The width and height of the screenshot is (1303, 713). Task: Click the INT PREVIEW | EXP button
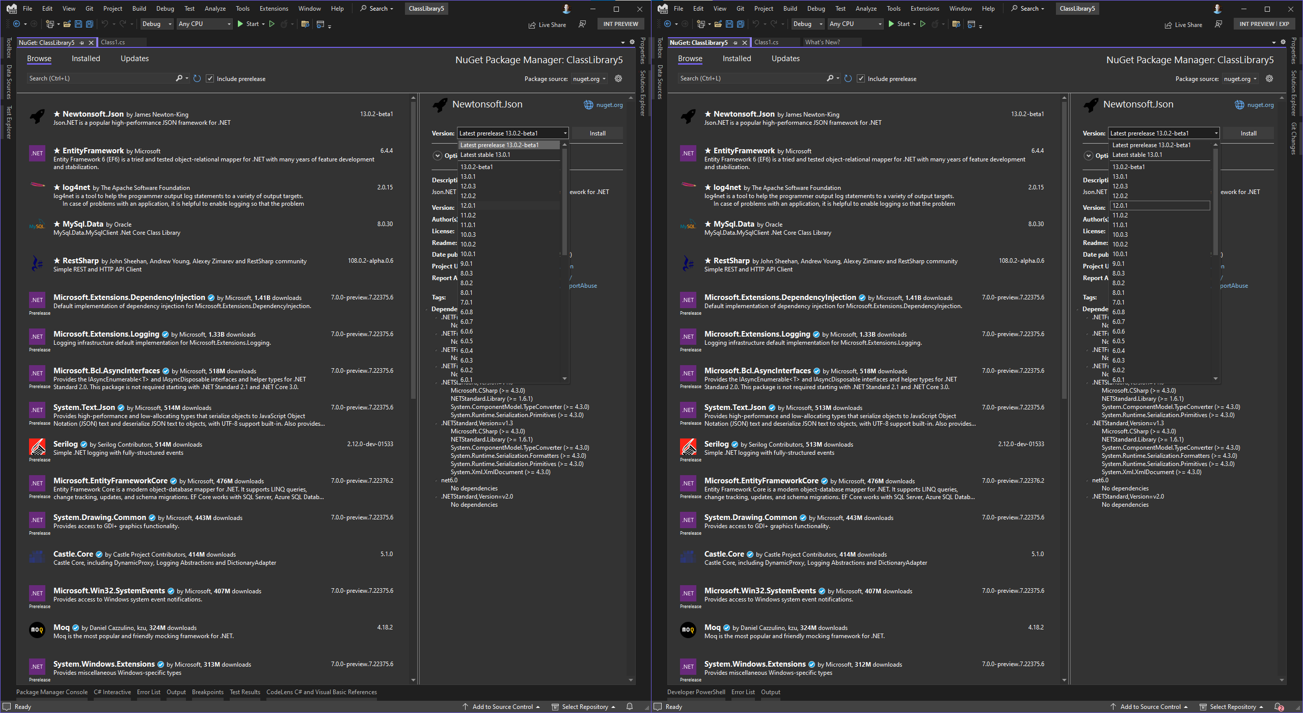tap(1264, 24)
